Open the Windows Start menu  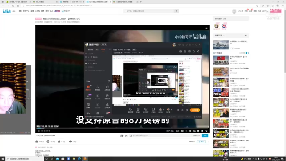click(x=3, y=159)
